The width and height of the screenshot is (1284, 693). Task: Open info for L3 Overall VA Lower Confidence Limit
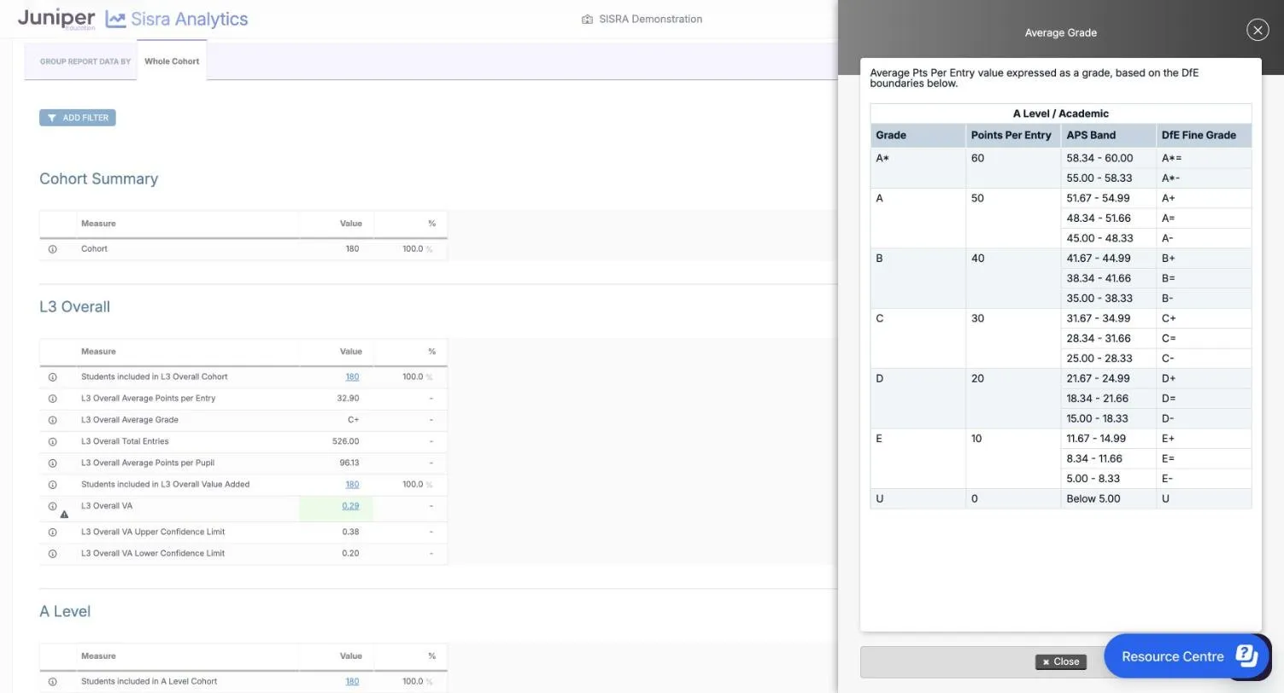[52, 554]
